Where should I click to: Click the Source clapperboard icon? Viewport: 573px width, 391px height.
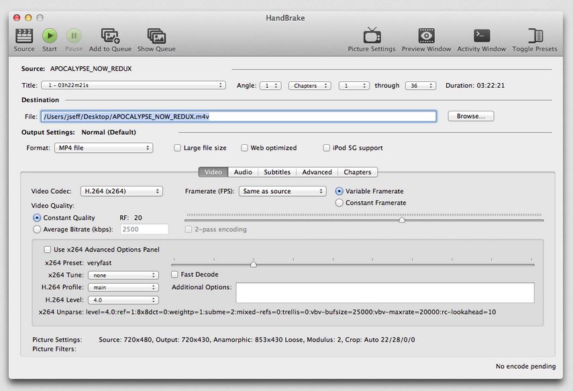24,36
